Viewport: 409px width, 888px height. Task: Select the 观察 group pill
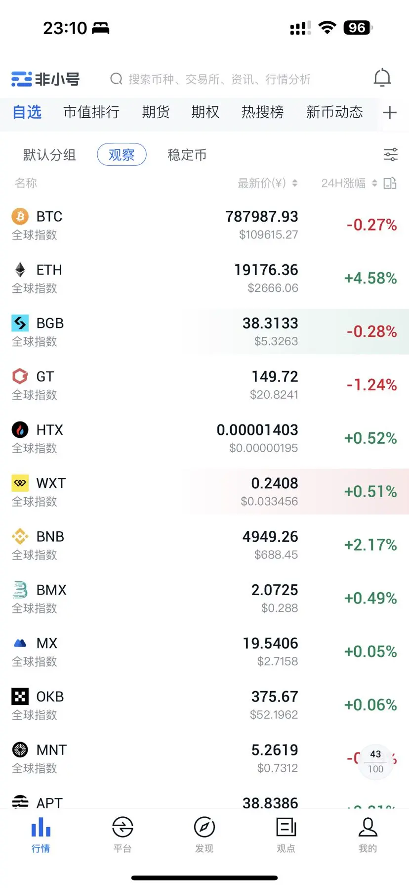pyautogui.click(x=122, y=154)
